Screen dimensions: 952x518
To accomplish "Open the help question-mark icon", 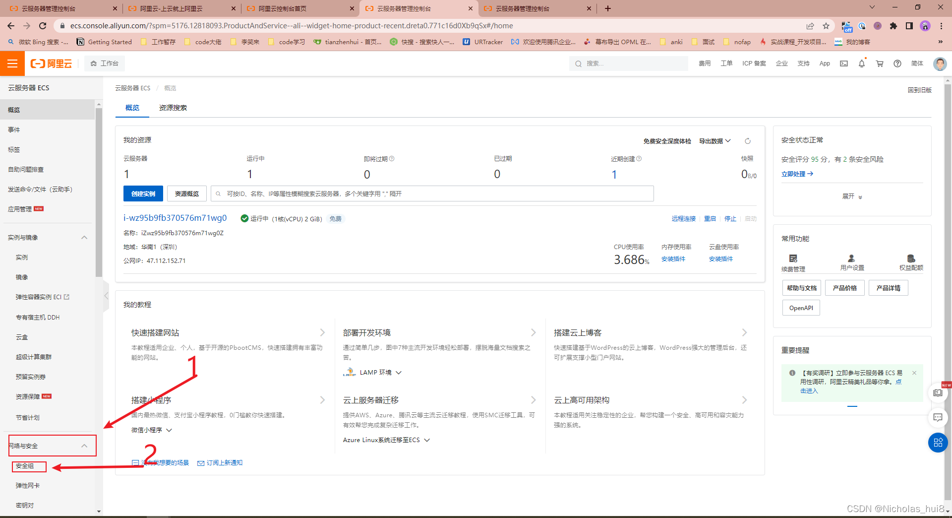I will click(x=897, y=64).
